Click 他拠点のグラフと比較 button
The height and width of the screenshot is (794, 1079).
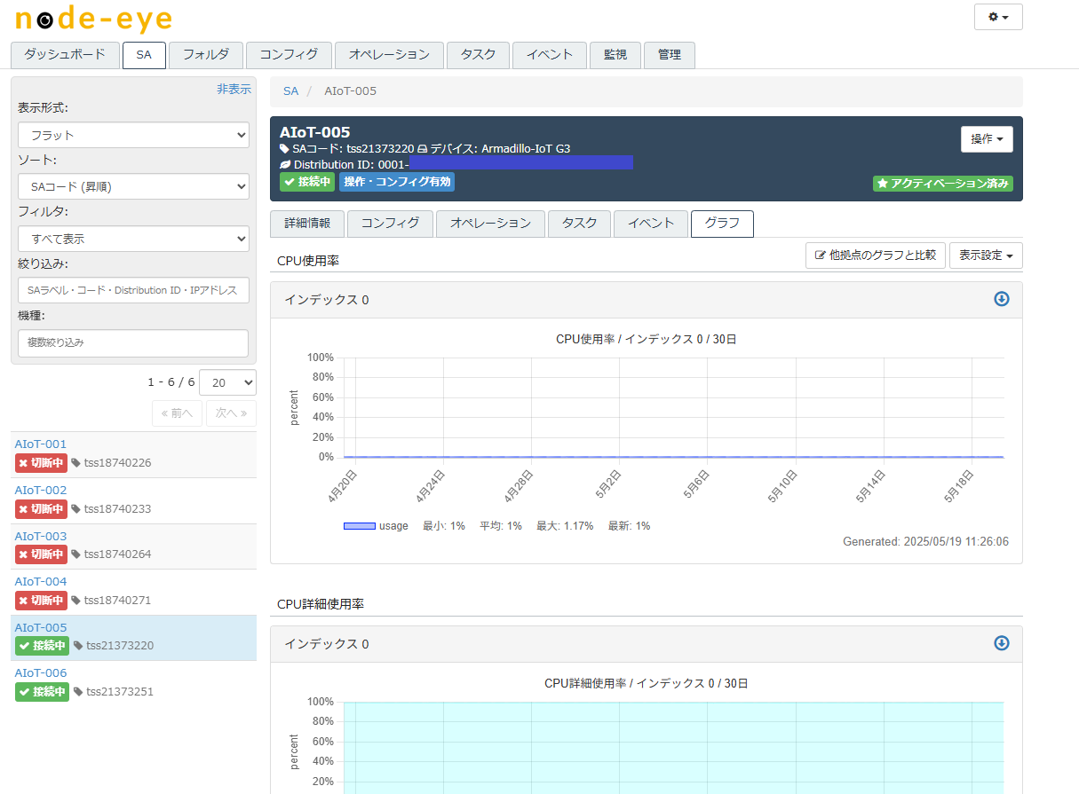click(x=876, y=255)
